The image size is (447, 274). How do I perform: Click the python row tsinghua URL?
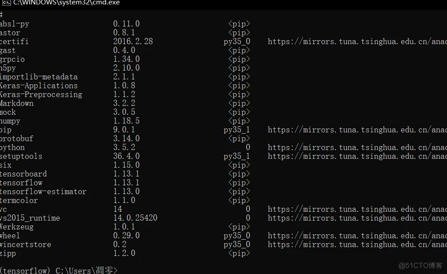[357, 147]
